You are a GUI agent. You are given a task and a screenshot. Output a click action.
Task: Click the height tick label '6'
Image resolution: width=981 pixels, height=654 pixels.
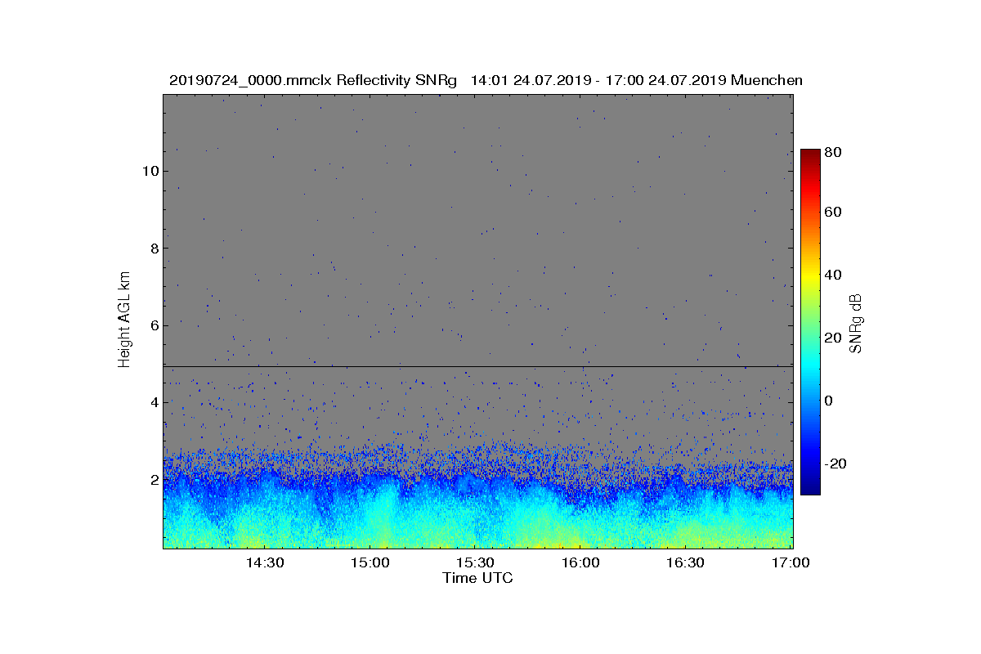pyautogui.click(x=154, y=325)
